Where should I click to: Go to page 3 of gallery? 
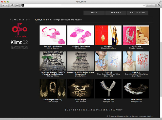70,110
